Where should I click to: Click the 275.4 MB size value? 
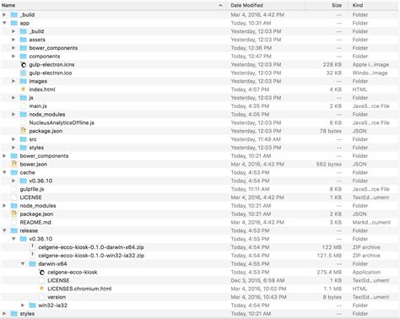(329, 273)
